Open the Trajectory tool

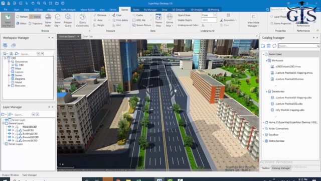coord(36,24)
